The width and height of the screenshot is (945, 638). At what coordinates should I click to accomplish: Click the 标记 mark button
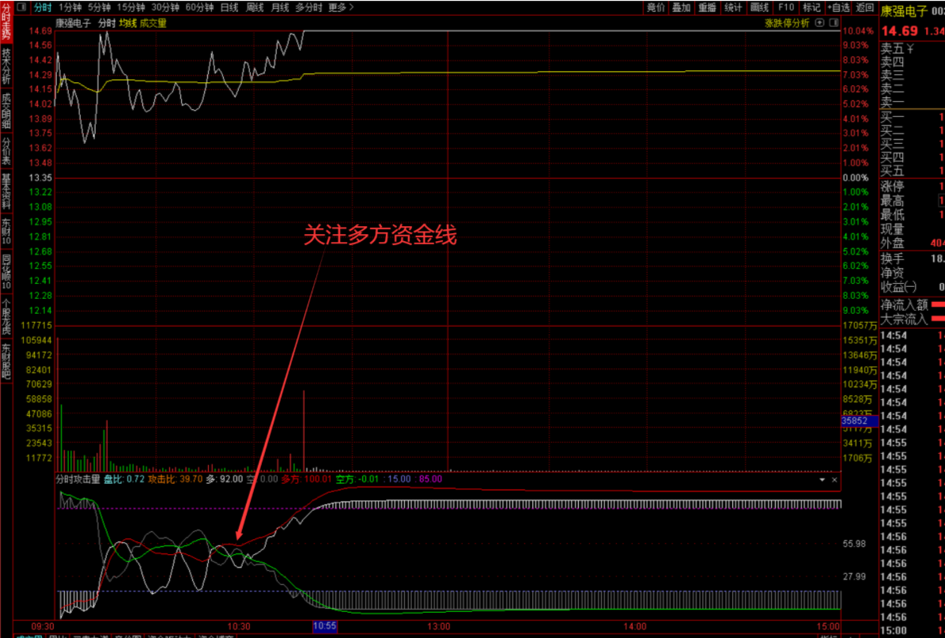[812, 7]
